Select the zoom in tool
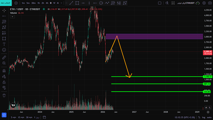 4,63
